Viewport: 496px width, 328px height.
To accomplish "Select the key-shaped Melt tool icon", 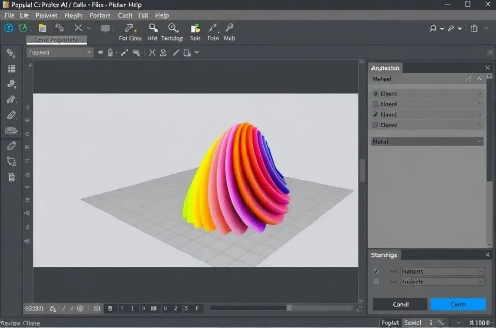I will pos(229,28).
